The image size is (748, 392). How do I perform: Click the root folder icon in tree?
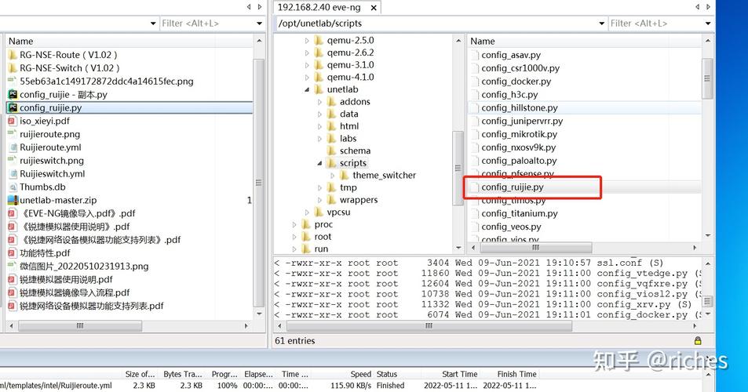pyautogui.click(x=307, y=237)
